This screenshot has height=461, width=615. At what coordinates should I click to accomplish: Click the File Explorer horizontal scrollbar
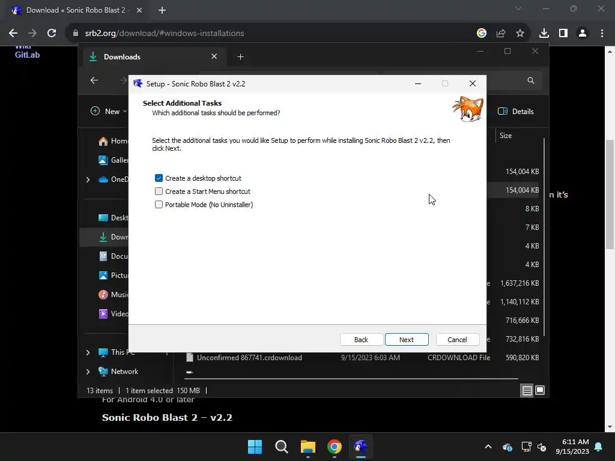351,379
